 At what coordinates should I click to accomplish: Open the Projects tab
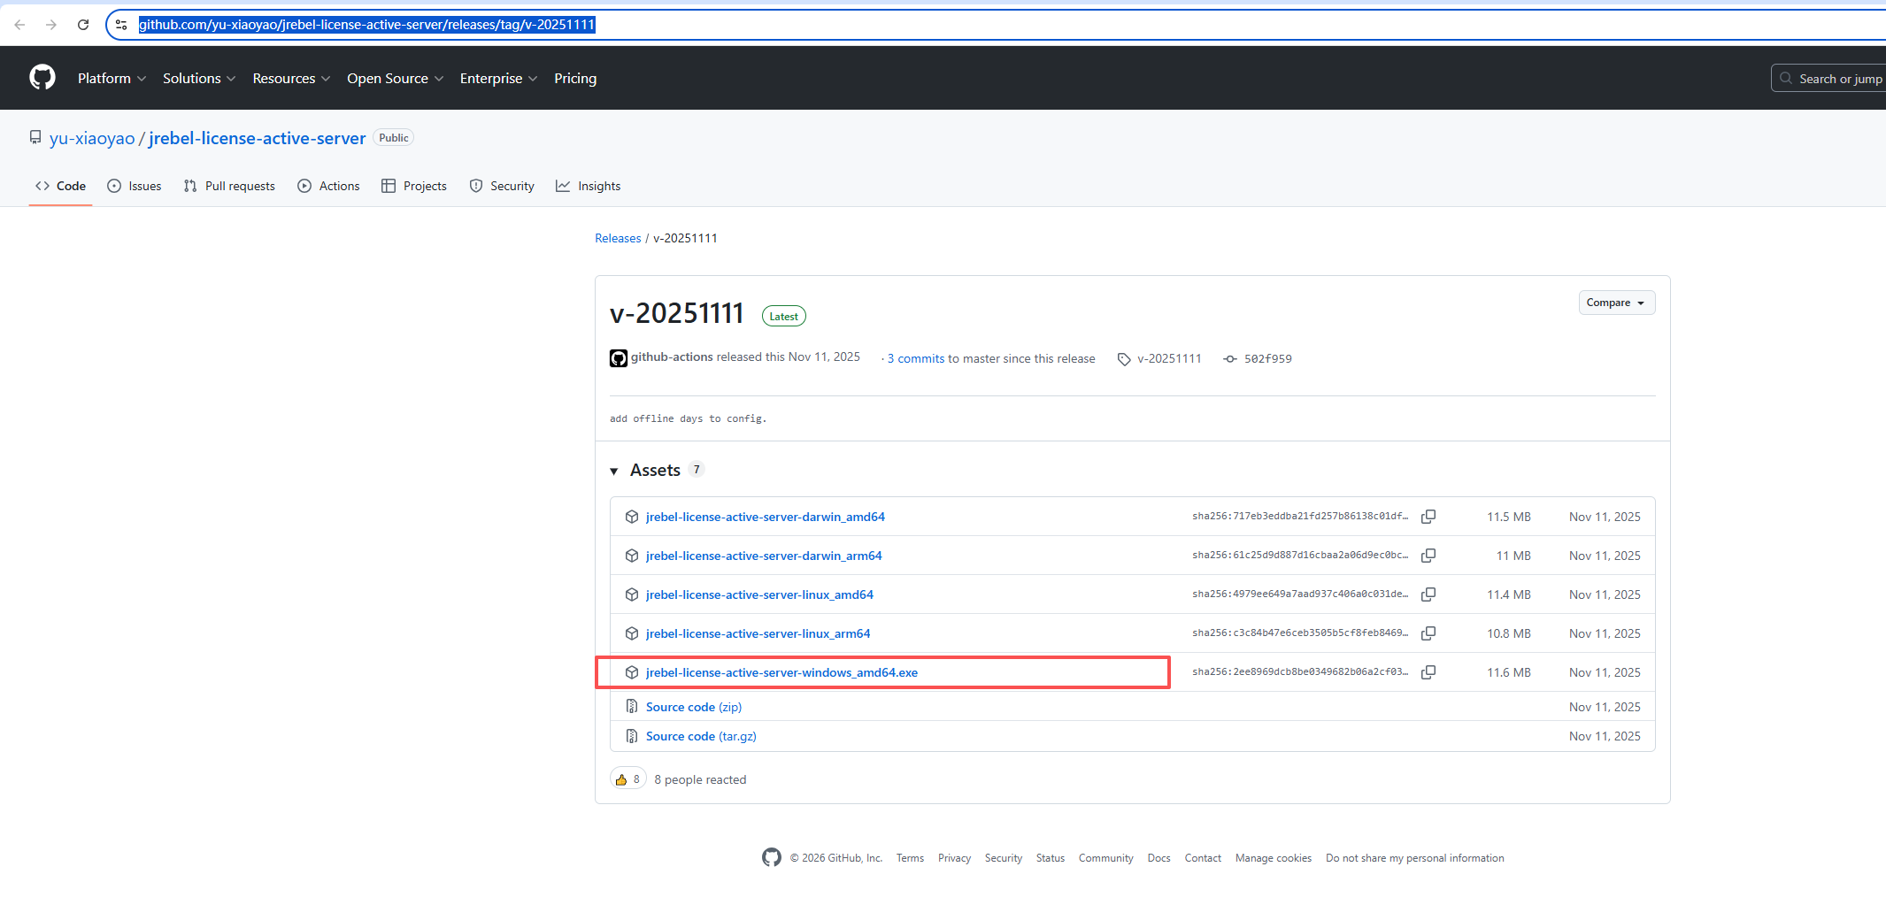413,186
